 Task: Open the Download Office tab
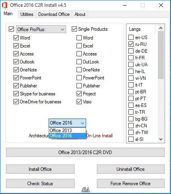(x=54, y=14)
